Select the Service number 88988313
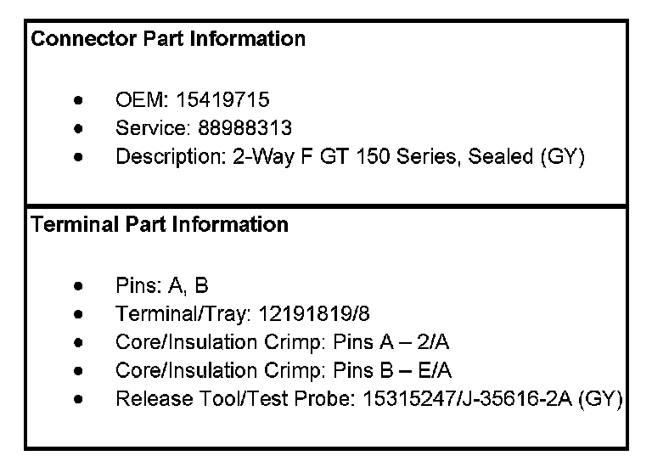Image resolution: width=652 pixels, height=467 pixels. point(244,128)
